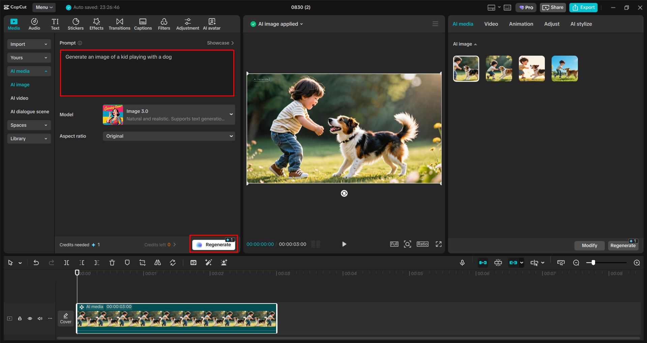Click the Regenerate button
647x343 pixels.
click(213, 245)
